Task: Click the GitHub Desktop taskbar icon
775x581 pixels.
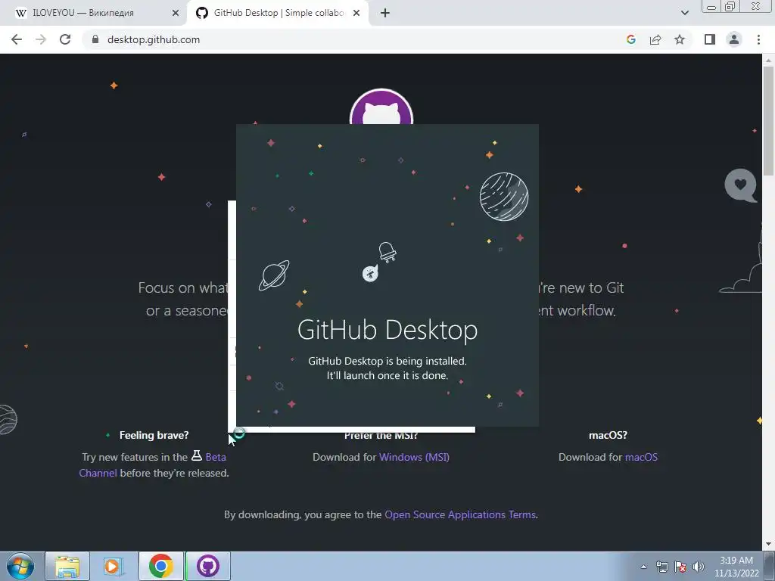Action: (208, 566)
